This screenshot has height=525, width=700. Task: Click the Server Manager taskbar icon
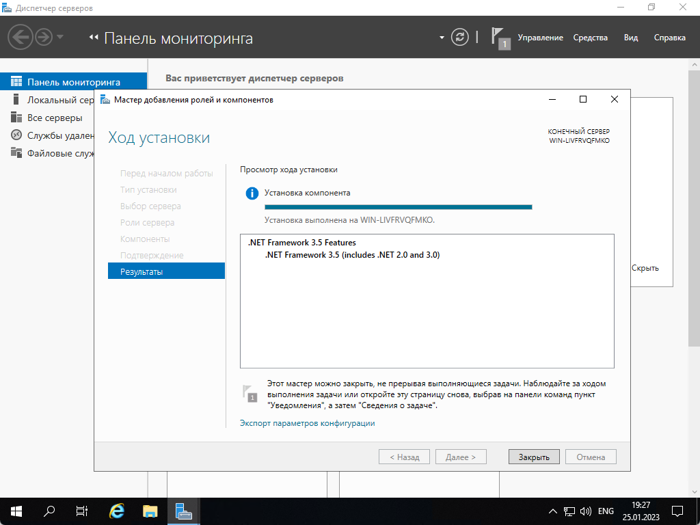coord(183,511)
